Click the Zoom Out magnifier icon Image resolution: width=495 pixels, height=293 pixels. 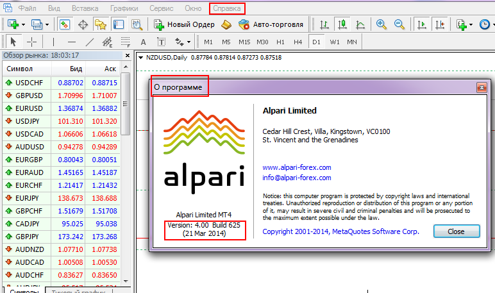point(399,24)
